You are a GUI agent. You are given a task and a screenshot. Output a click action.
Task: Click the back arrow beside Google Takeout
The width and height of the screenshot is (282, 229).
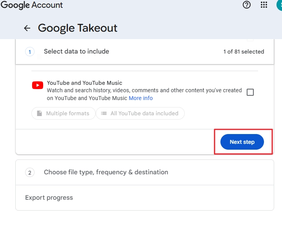[27, 28]
